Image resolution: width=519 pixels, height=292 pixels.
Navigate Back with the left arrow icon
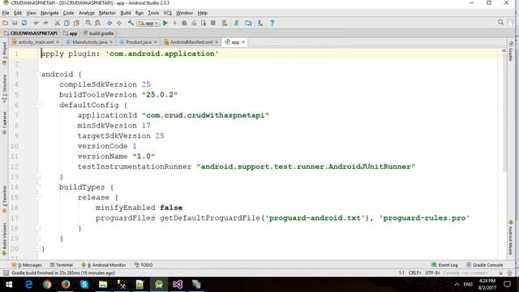(x=109, y=23)
